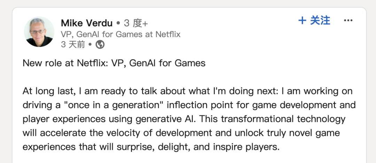376x163 pixels.
Task: Click line starting will accelerate the velocity
Action: [x=181, y=133]
